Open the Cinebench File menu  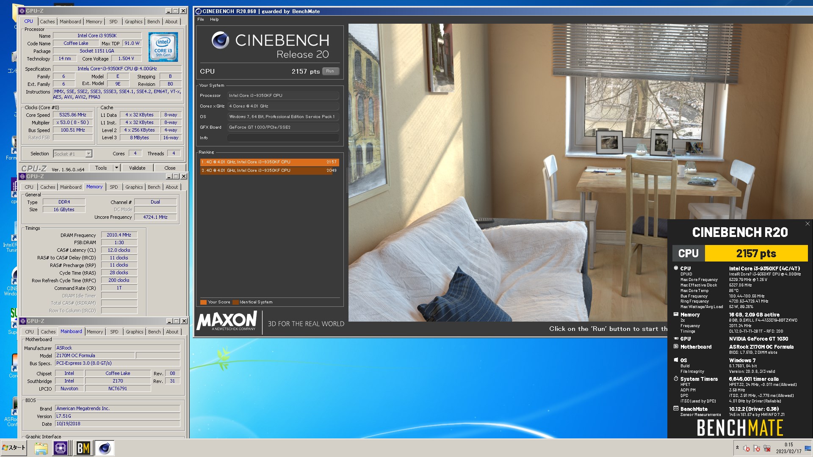(201, 19)
